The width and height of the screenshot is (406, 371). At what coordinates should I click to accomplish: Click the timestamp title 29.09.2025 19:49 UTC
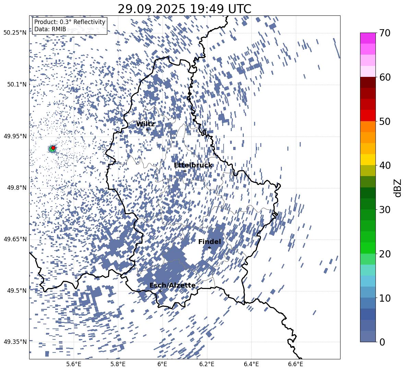[184, 9]
